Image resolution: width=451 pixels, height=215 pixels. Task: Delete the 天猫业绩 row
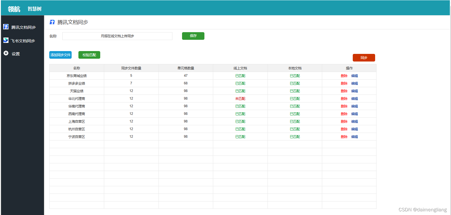coord(344,91)
